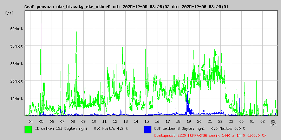
Task: Click the graph title 'Graf provozu str_hlavaty_rtr_ether5'
Action: tap(68, 7)
